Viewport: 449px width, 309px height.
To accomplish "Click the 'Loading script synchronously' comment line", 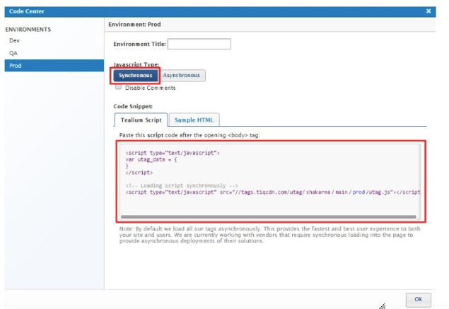I will (182, 185).
